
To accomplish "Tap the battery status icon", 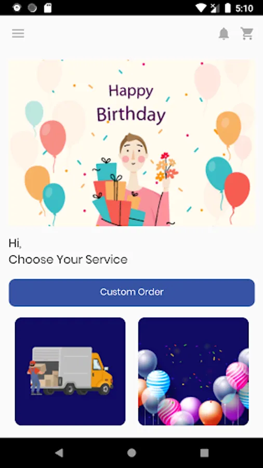I will coord(228,8).
